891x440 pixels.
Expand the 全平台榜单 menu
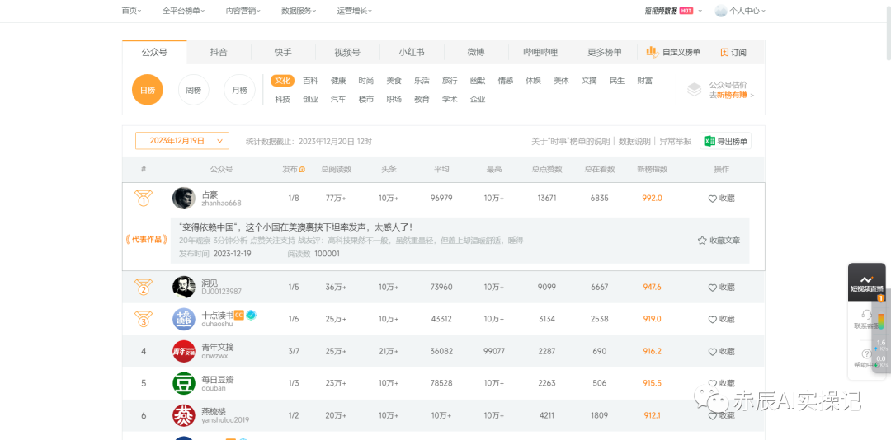click(183, 10)
